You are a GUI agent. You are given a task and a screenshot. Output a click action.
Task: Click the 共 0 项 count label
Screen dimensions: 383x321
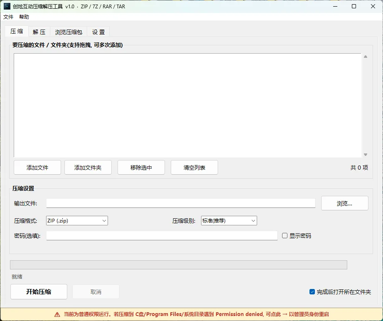[x=359, y=168]
